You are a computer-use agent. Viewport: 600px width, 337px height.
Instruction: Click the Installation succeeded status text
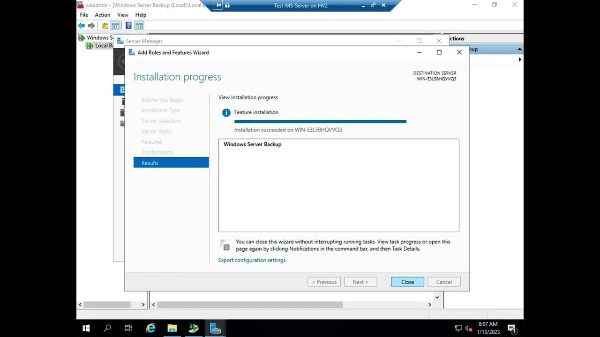(289, 130)
